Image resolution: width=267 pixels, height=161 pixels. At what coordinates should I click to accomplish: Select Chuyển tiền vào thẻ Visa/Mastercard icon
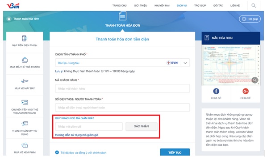point(25,102)
